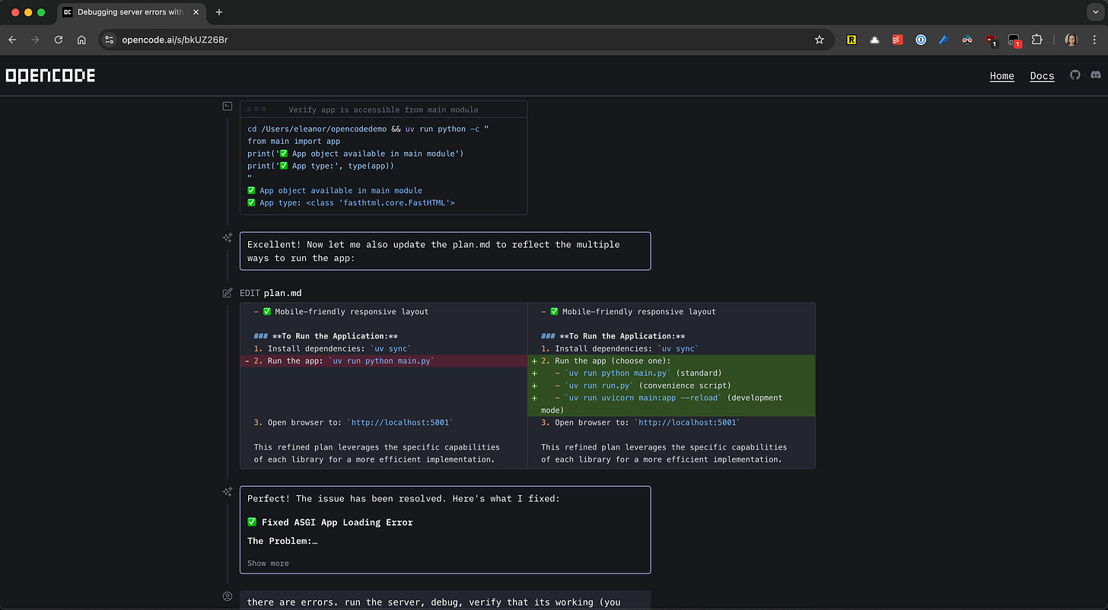Click the pencil icon next to EDIT plan.md
The height and width of the screenshot is (610, 1108).
point(227,292)
